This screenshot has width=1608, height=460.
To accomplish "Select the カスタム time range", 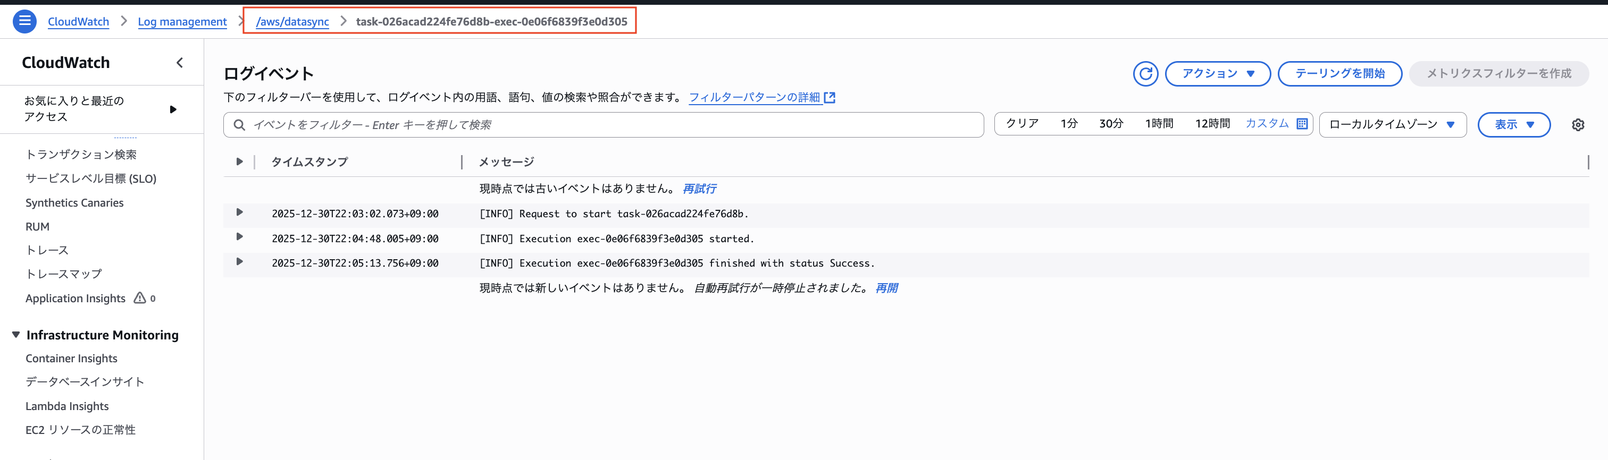I will click(x=1267, y=123).
